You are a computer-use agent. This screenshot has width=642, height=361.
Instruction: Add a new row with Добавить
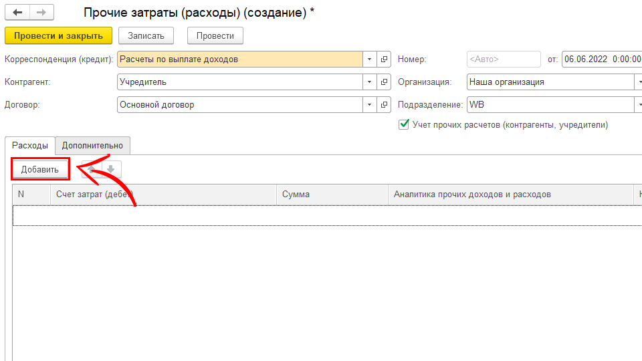pos(40,170)
